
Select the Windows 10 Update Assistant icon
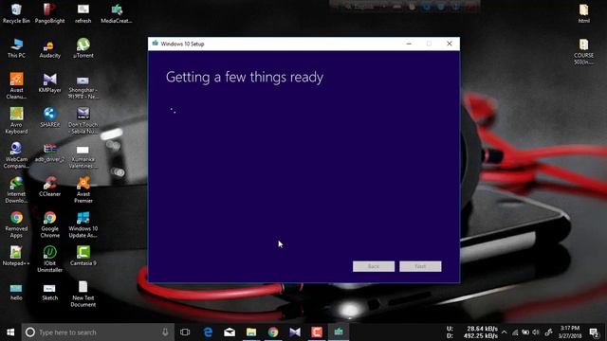point(83,224)
